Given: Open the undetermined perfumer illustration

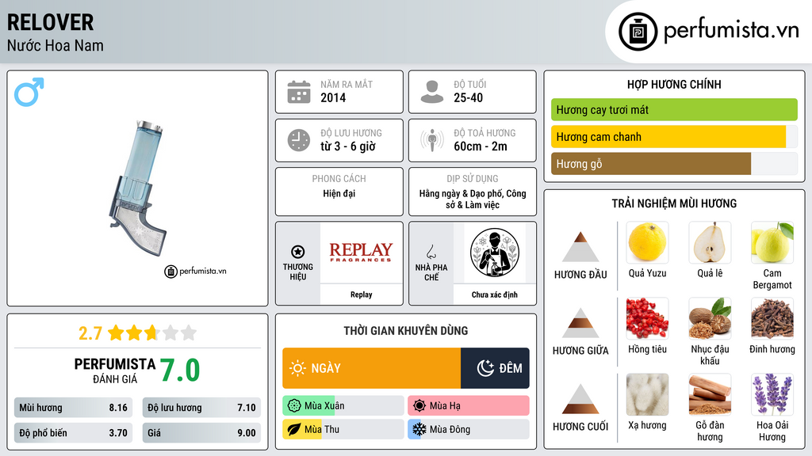Looking at the screenshot, I should click(x=495, y=253).
